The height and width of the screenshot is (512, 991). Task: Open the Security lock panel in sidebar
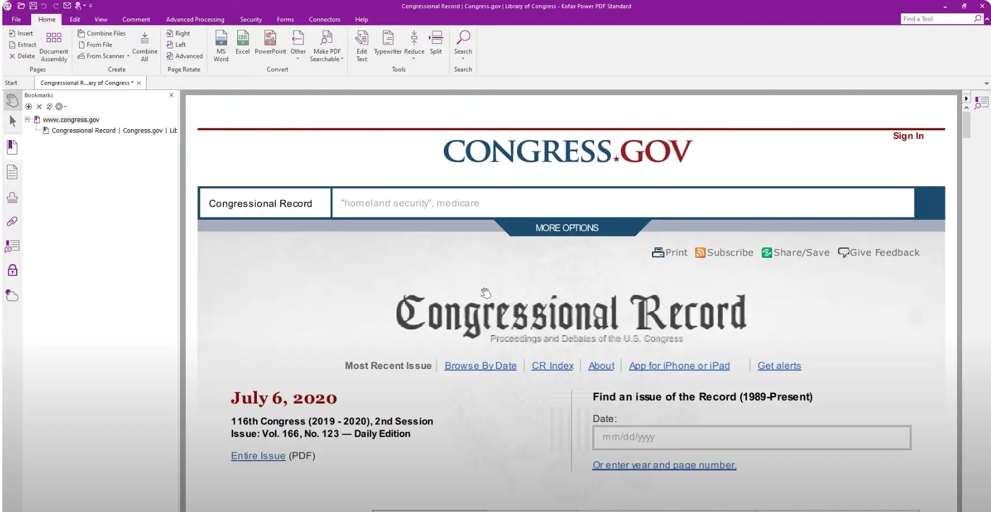12,270
